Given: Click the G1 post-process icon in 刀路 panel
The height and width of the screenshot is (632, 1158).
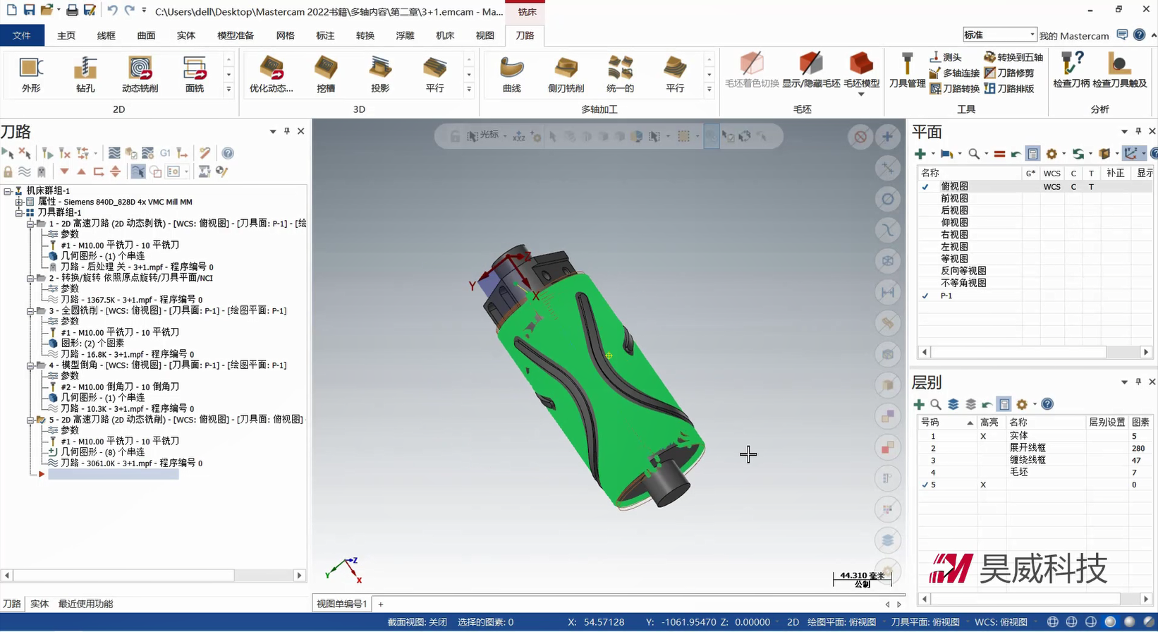Looking at the screenshot, I should pos(165,153).
